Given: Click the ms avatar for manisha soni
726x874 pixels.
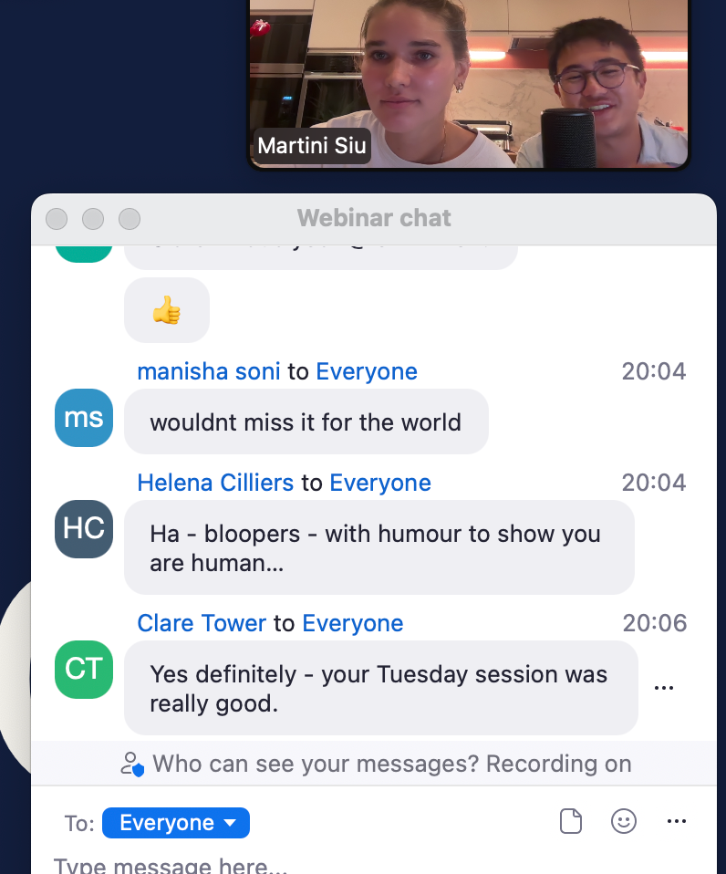Looking at the screenshot, I should click(84, 418).
